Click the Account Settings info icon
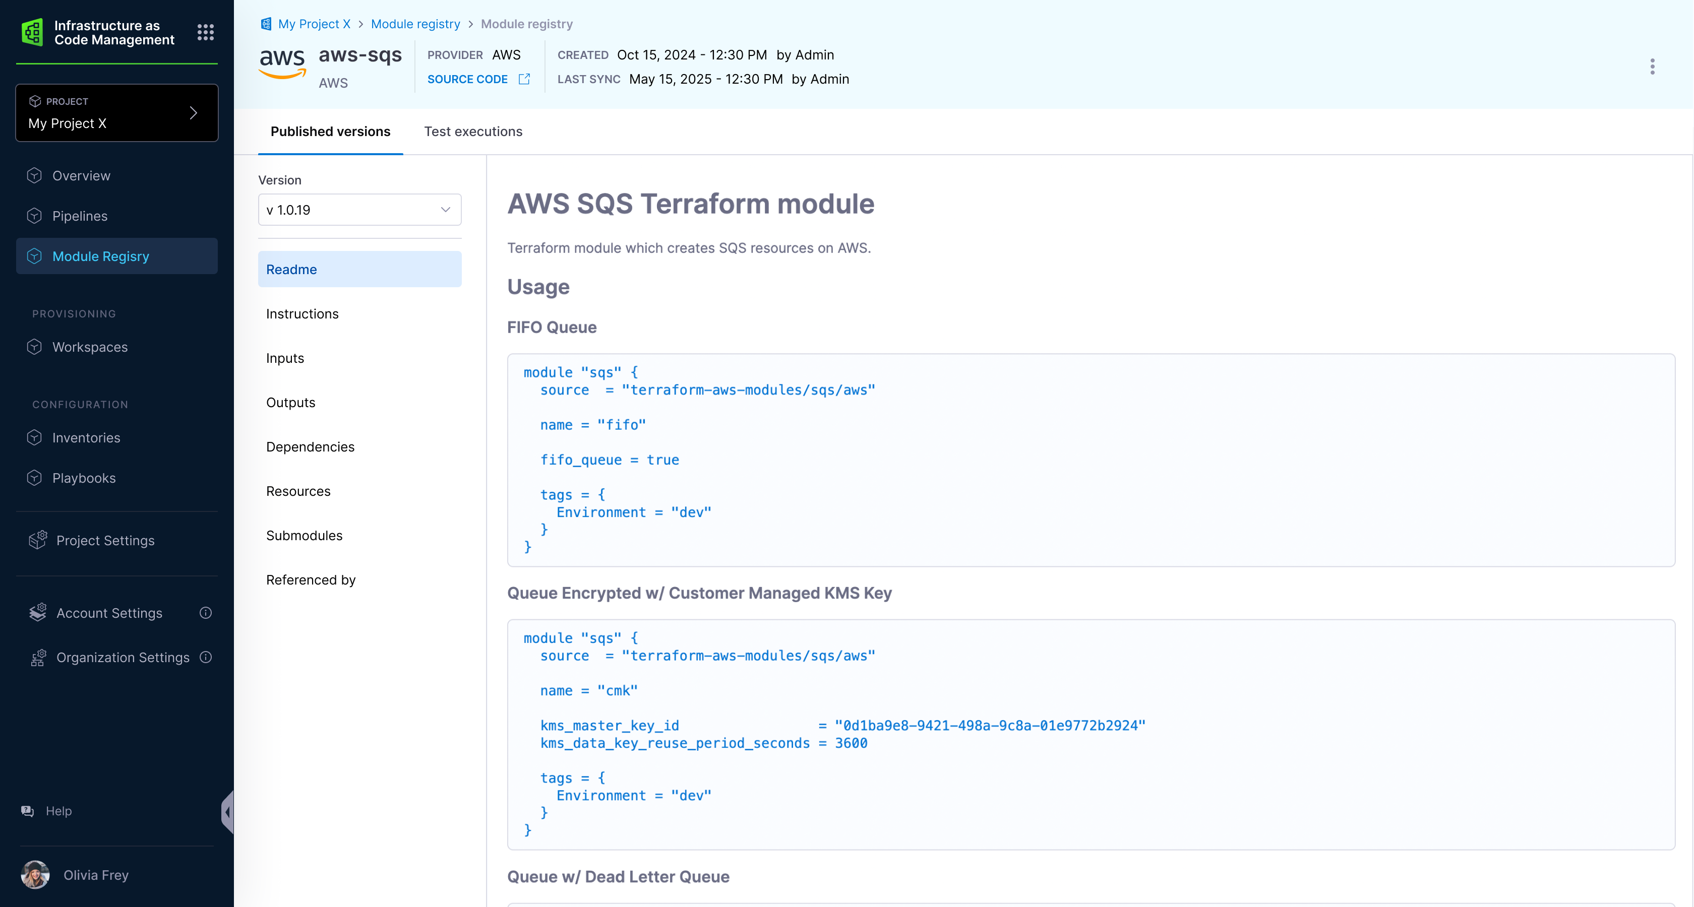This screenshot has width=1694, height=907. pos(206,613)
